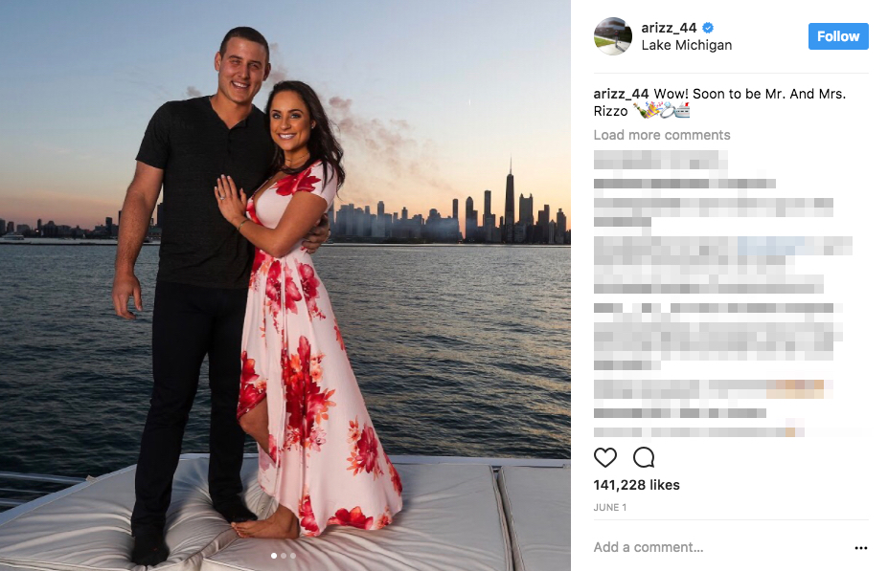The height and width of the screenshot is (571, 888).
Task: Click the blue verified badge beside arizz_44
Action: 708,27
